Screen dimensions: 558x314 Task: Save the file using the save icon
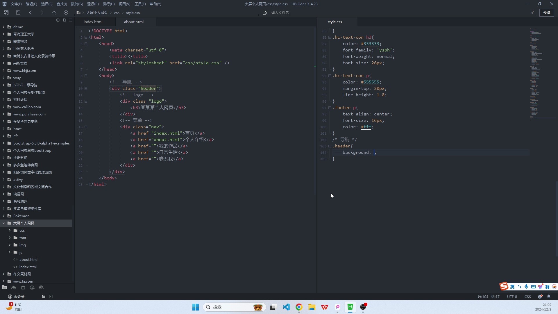(x=18, y=13)
